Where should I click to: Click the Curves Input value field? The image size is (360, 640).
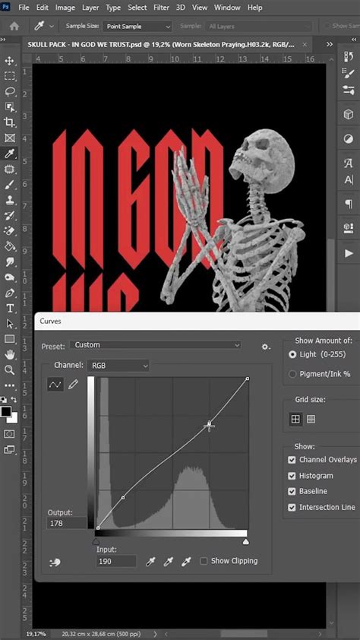(116, 562)
